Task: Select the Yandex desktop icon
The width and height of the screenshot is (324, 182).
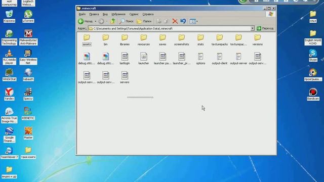Action: point(9,94)
